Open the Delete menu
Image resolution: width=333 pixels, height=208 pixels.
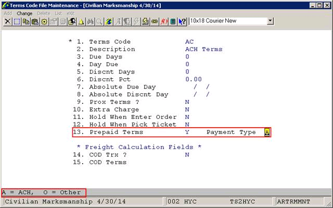click(43, 13)
